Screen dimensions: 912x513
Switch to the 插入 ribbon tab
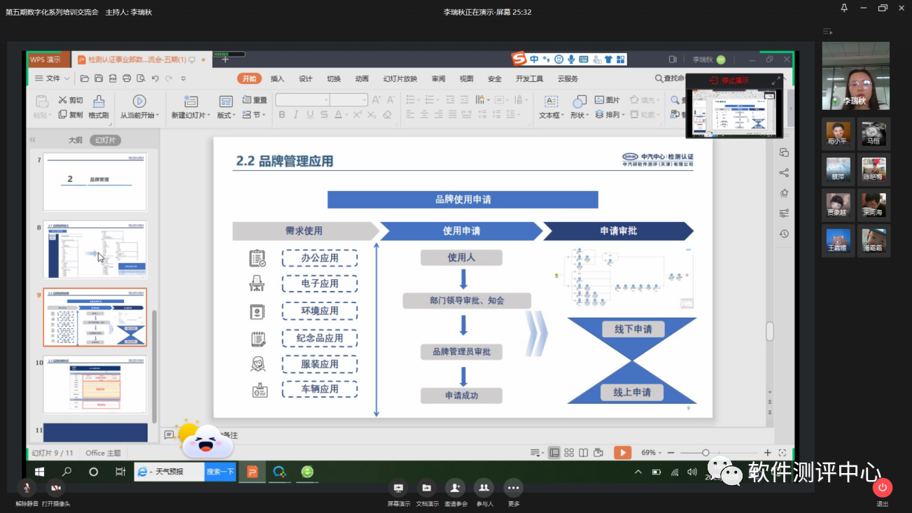(277, 79)
